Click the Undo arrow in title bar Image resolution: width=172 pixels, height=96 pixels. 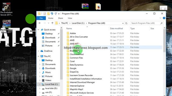pyautogui.click(x=52, y=14)
